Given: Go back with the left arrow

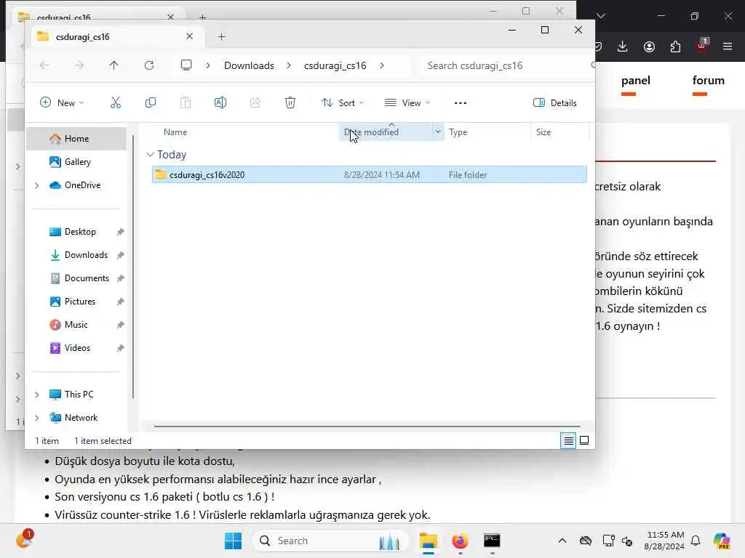Looking at the screenshot, I should tap(44, 65).
